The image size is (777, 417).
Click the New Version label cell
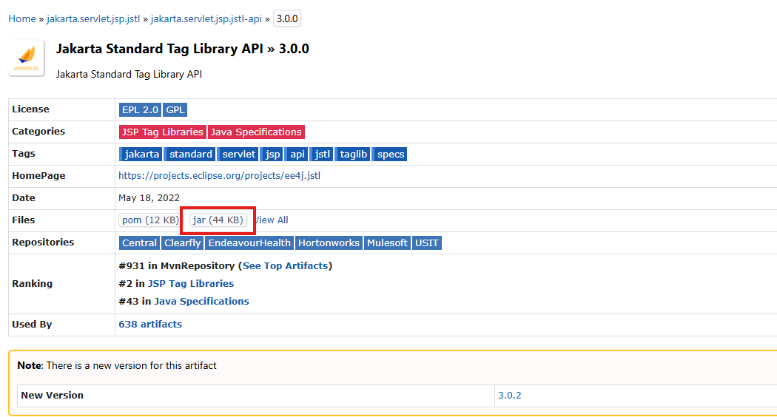click(x=256, y=396)
